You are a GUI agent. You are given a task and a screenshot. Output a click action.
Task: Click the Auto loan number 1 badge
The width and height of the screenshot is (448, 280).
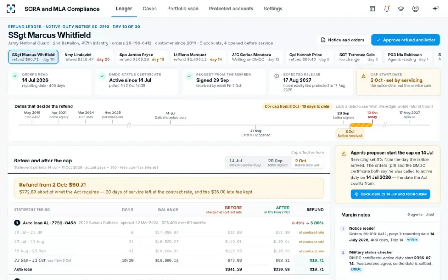17,223
